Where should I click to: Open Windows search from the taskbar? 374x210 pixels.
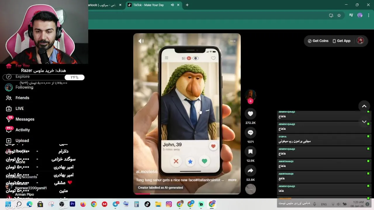(19, 204)
